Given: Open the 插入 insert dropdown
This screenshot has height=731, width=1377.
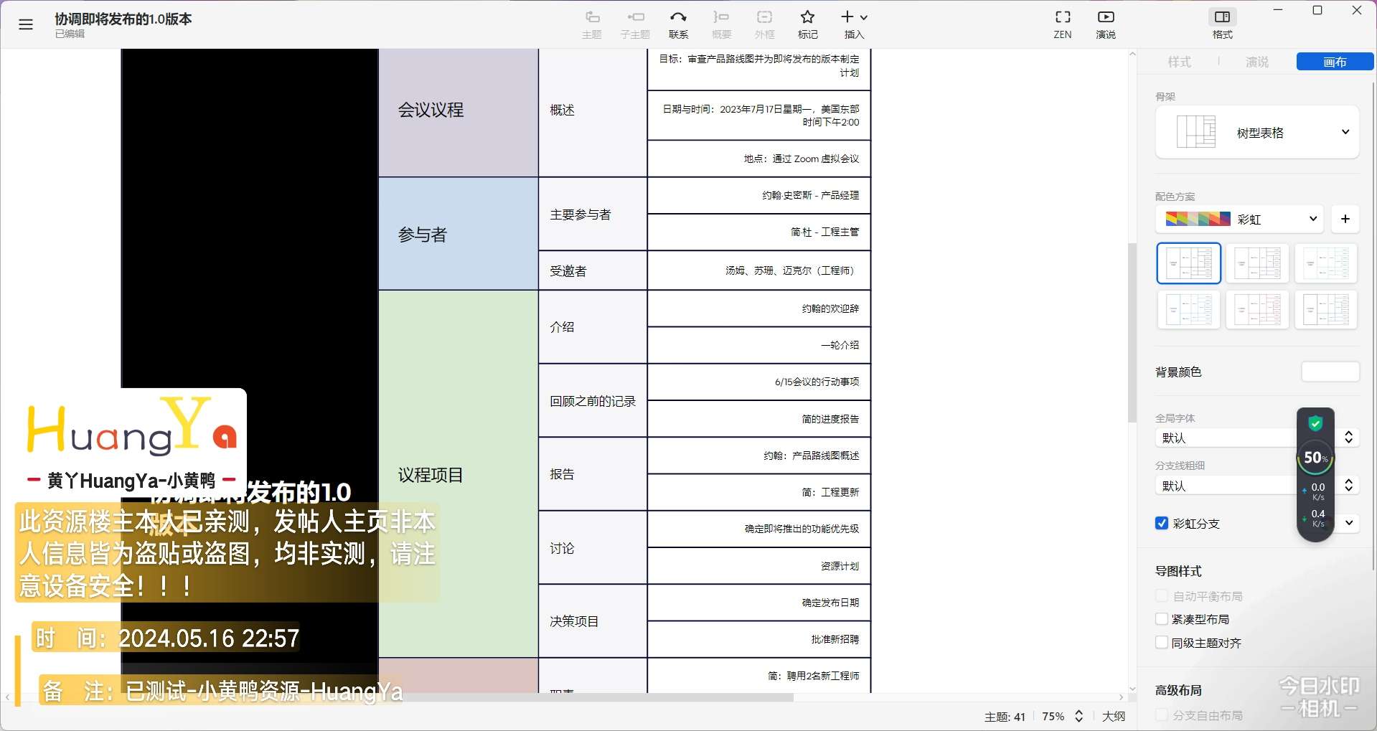Looking at the screenshot, I should pos(854,24).
